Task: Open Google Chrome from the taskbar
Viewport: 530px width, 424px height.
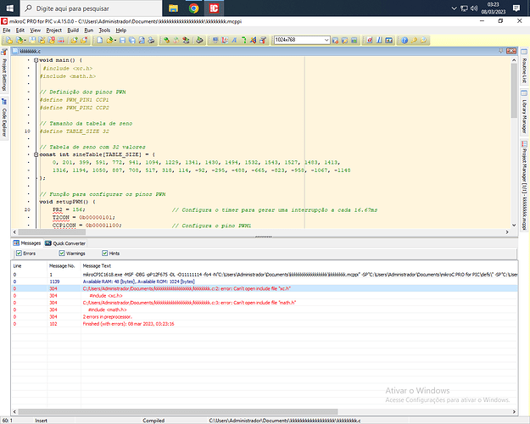Action: point(193,8)
